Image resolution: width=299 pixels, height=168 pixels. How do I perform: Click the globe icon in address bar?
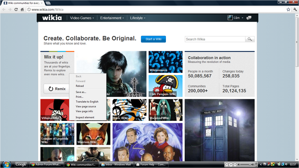[x=29, y=9]
